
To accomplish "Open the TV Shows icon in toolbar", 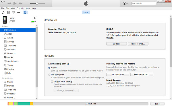I will tap(13, 12).
